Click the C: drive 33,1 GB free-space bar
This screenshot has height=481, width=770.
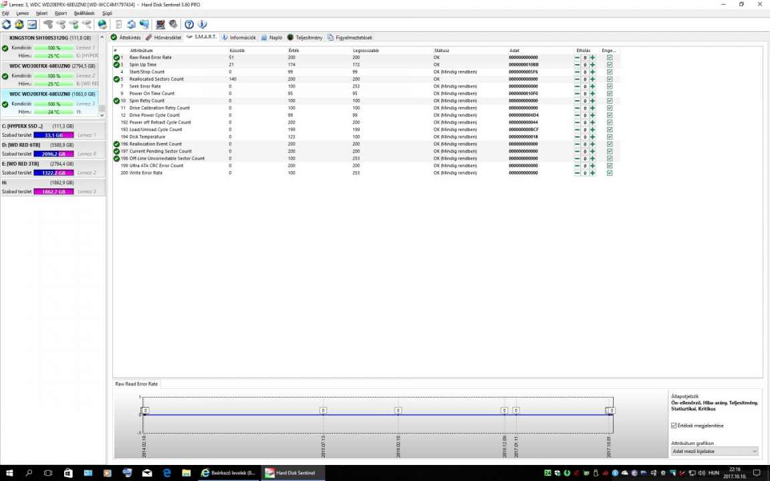click(53, 135)
